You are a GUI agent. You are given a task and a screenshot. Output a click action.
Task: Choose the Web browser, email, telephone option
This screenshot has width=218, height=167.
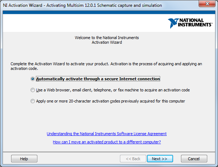coord(33,90)
